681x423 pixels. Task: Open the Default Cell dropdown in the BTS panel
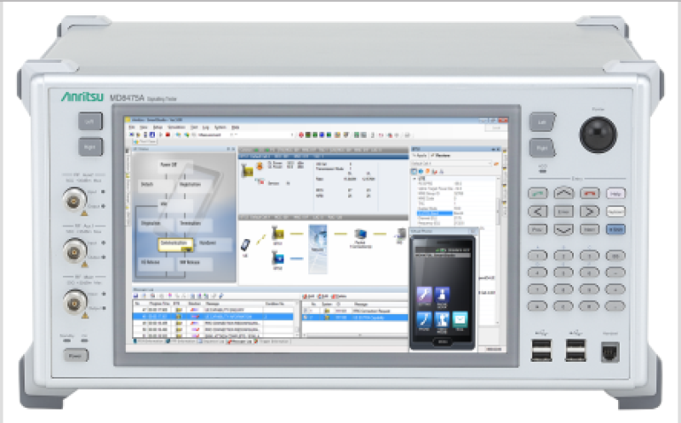point(451,163)
